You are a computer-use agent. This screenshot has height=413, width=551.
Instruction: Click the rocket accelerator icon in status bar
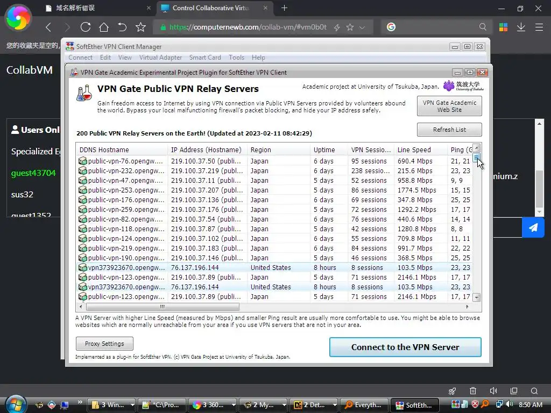(x=452, y=391)
